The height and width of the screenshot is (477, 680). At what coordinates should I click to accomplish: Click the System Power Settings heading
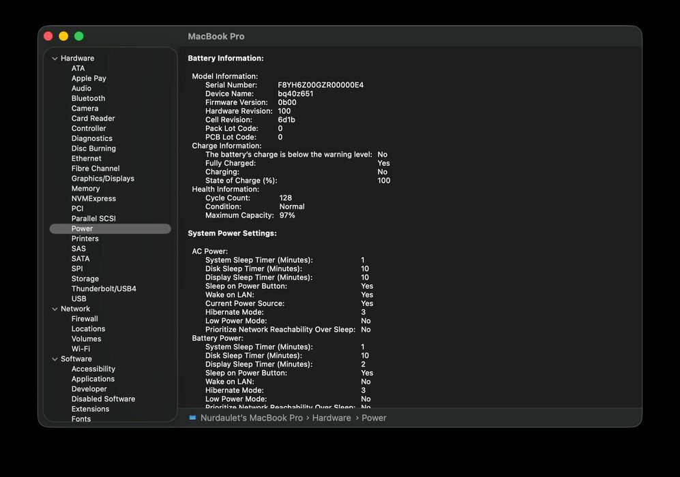coord(232,233)
